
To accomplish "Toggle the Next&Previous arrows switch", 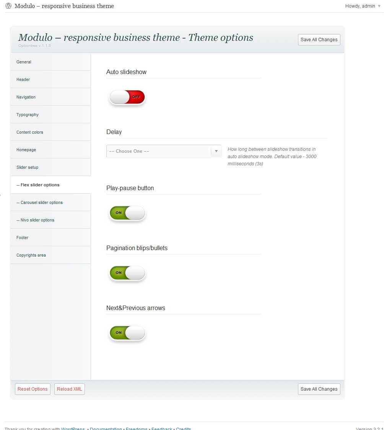I will 127,333.
